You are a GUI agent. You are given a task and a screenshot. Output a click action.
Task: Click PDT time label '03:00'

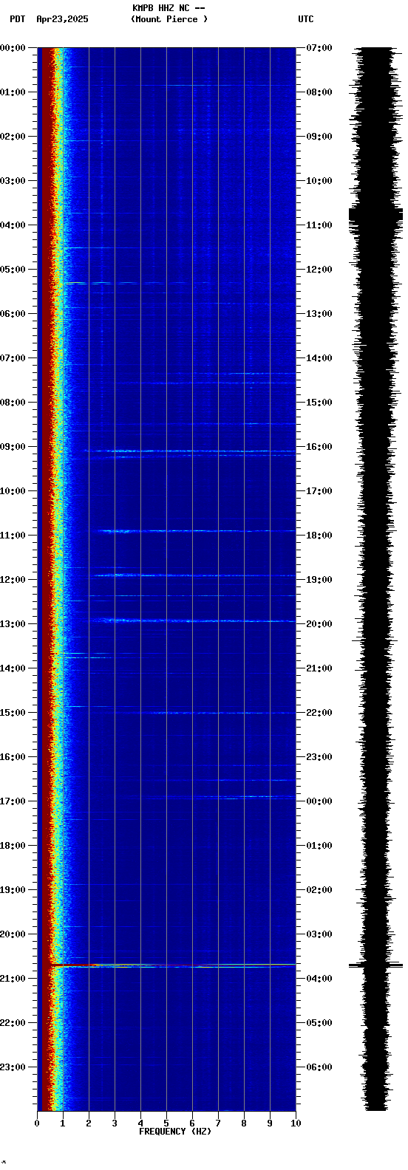tap(13, 181)
